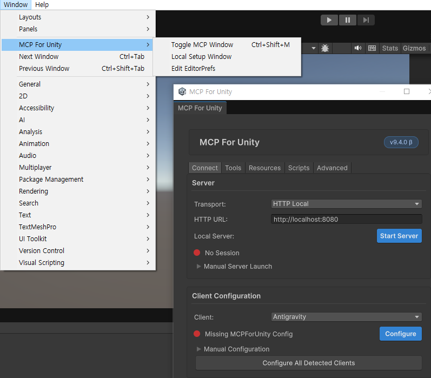Toggle the bug debug icon in Game view

coord(325,48)
